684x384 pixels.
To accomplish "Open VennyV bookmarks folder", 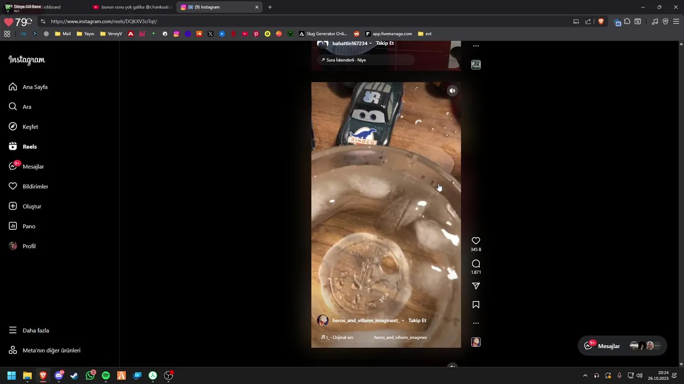I will tap(111, 34).
